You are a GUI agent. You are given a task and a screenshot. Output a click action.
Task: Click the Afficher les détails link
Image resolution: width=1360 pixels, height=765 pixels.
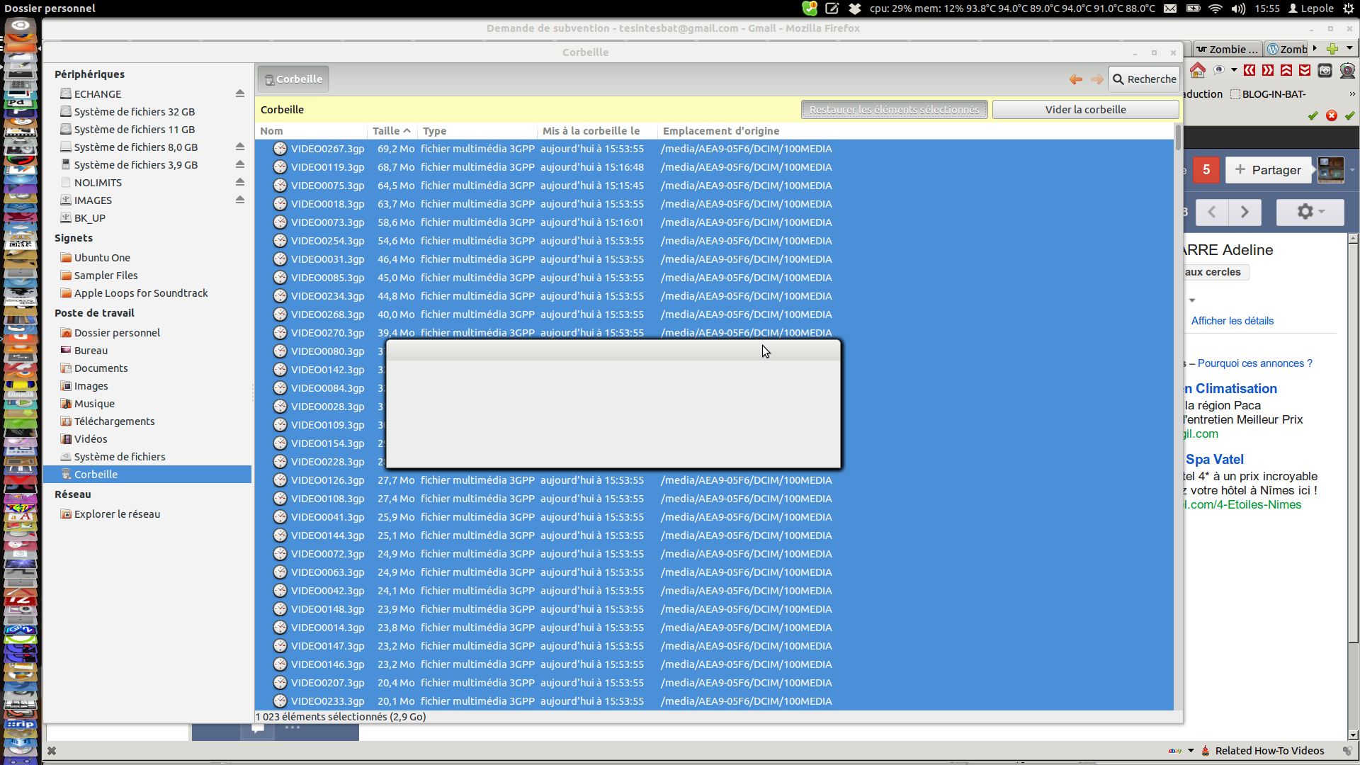(x=1232, y=321)
